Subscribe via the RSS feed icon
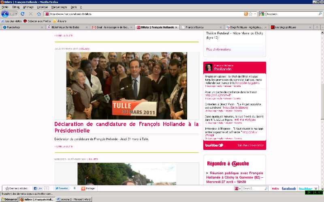324x202 pixels. 246,14
